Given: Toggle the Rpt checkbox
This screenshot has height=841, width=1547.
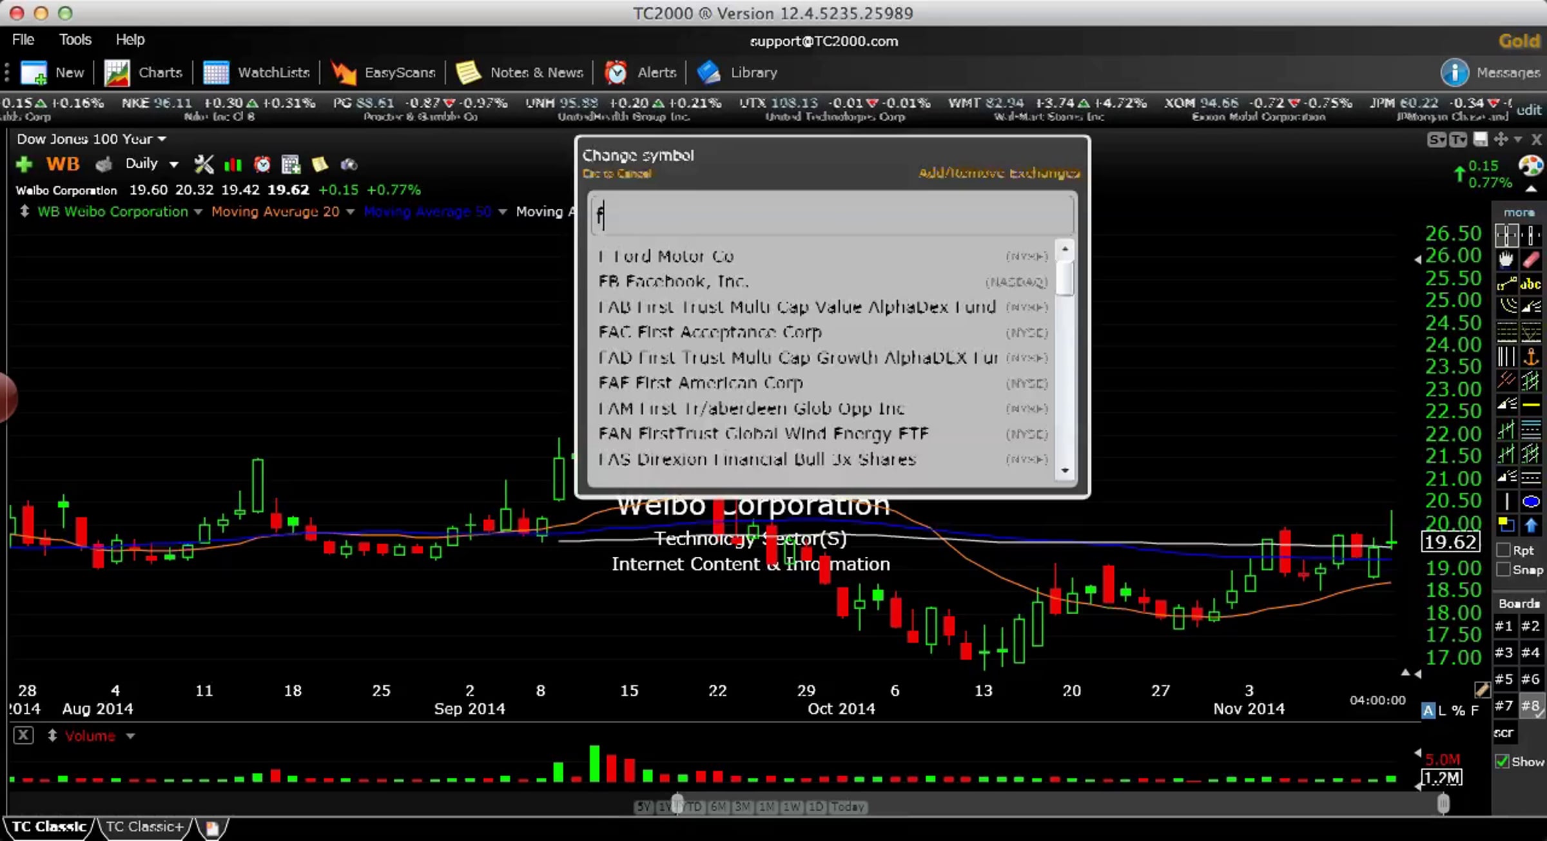Looking at the screenshot, I should [1504, 550].
